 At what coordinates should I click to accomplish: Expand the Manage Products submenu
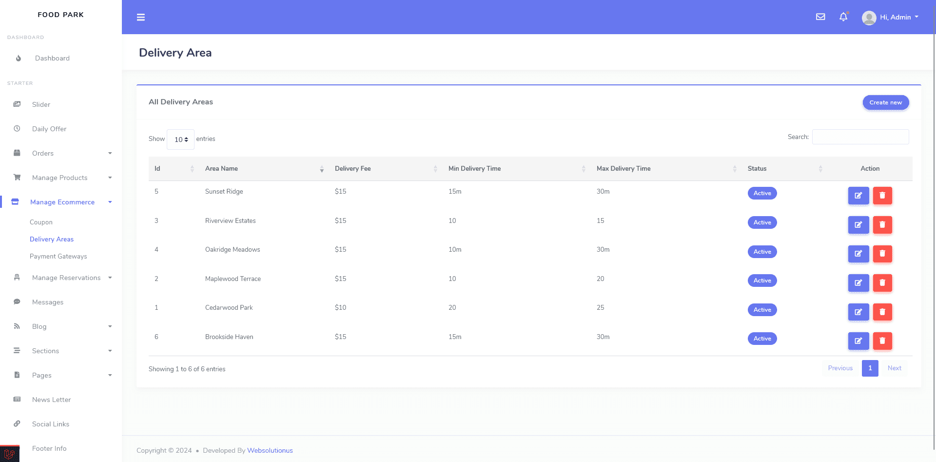tap(110, 178)
